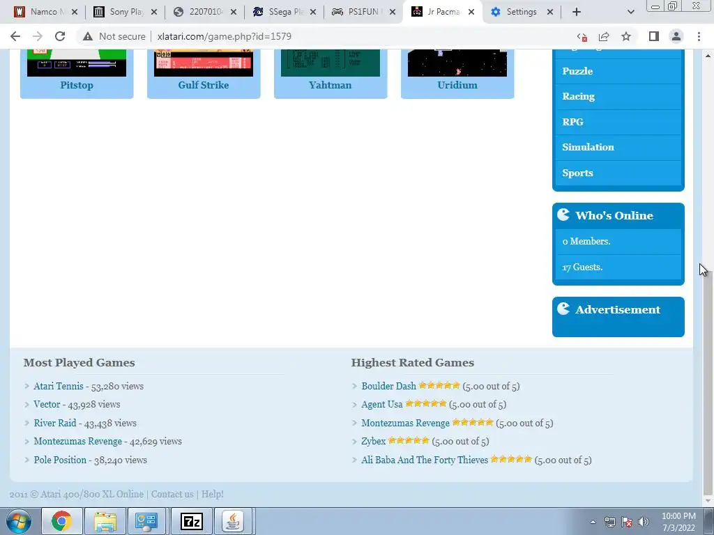Switch to the PS1FUN tab
Screen dimensions: 714x535
(363, 12)
